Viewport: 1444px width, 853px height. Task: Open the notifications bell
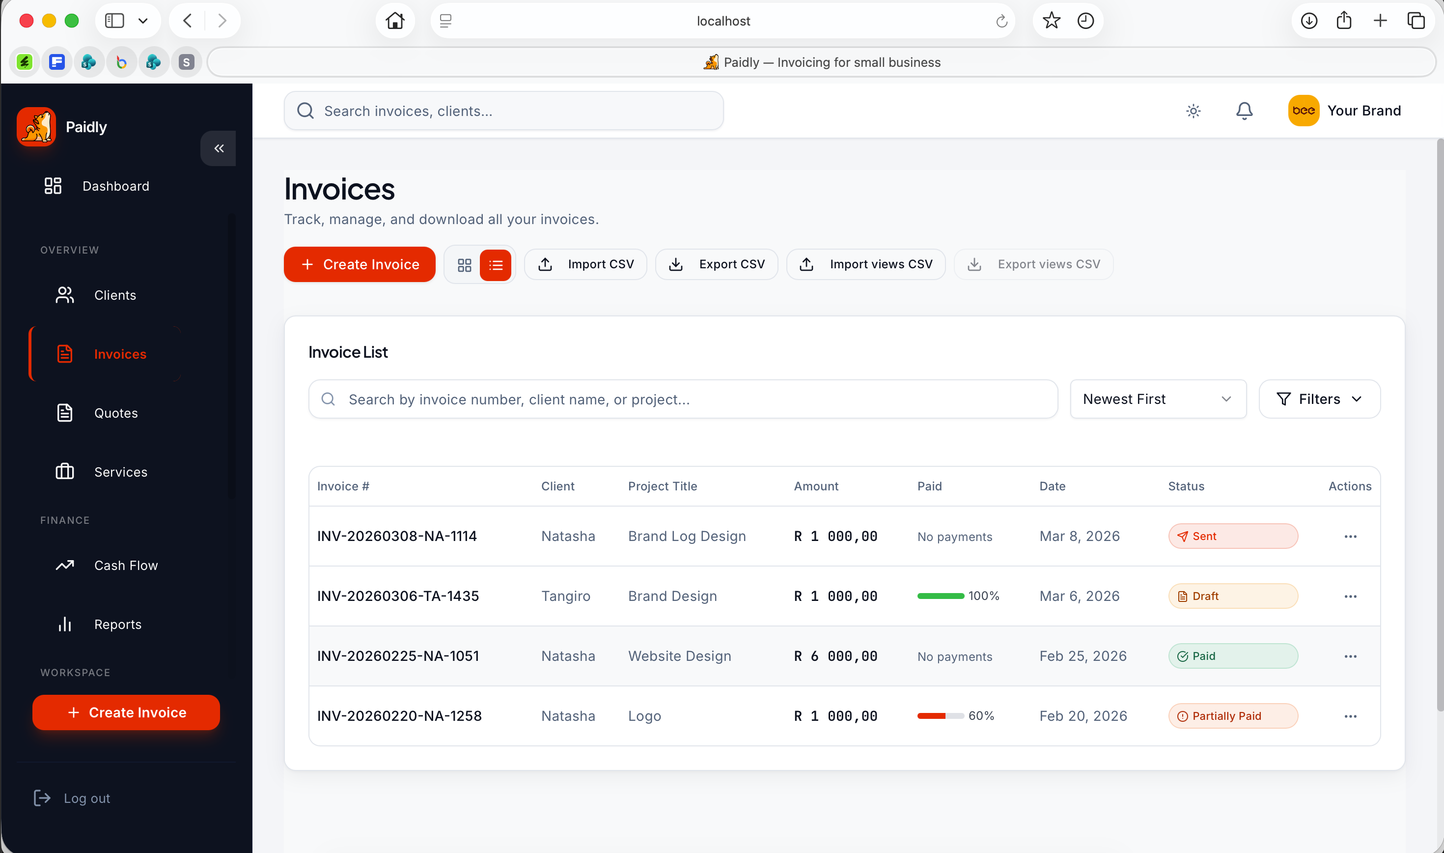click(x=1244, y=111)
